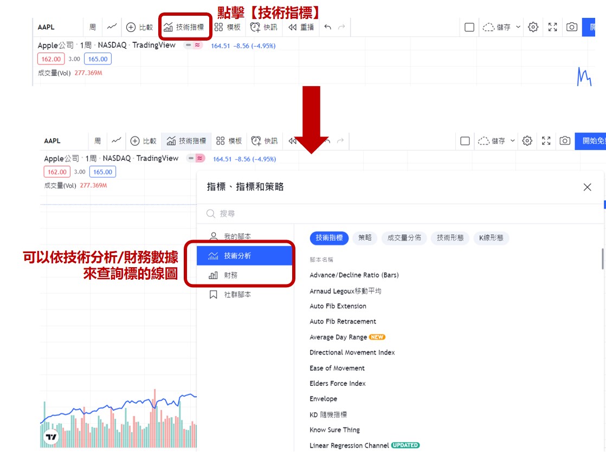
Task: Add Arnaud Legoux移動平均 indicator
Action: point(345,291)
